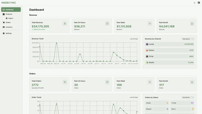Viewport: 202px width, 114px height.
Task: Toggle dark mode moon icon
Action: [x=194, y=3]
